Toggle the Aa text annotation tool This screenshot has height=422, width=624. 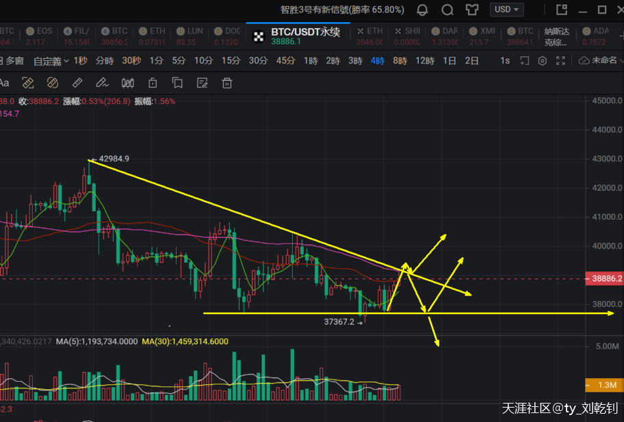(4, 83)
